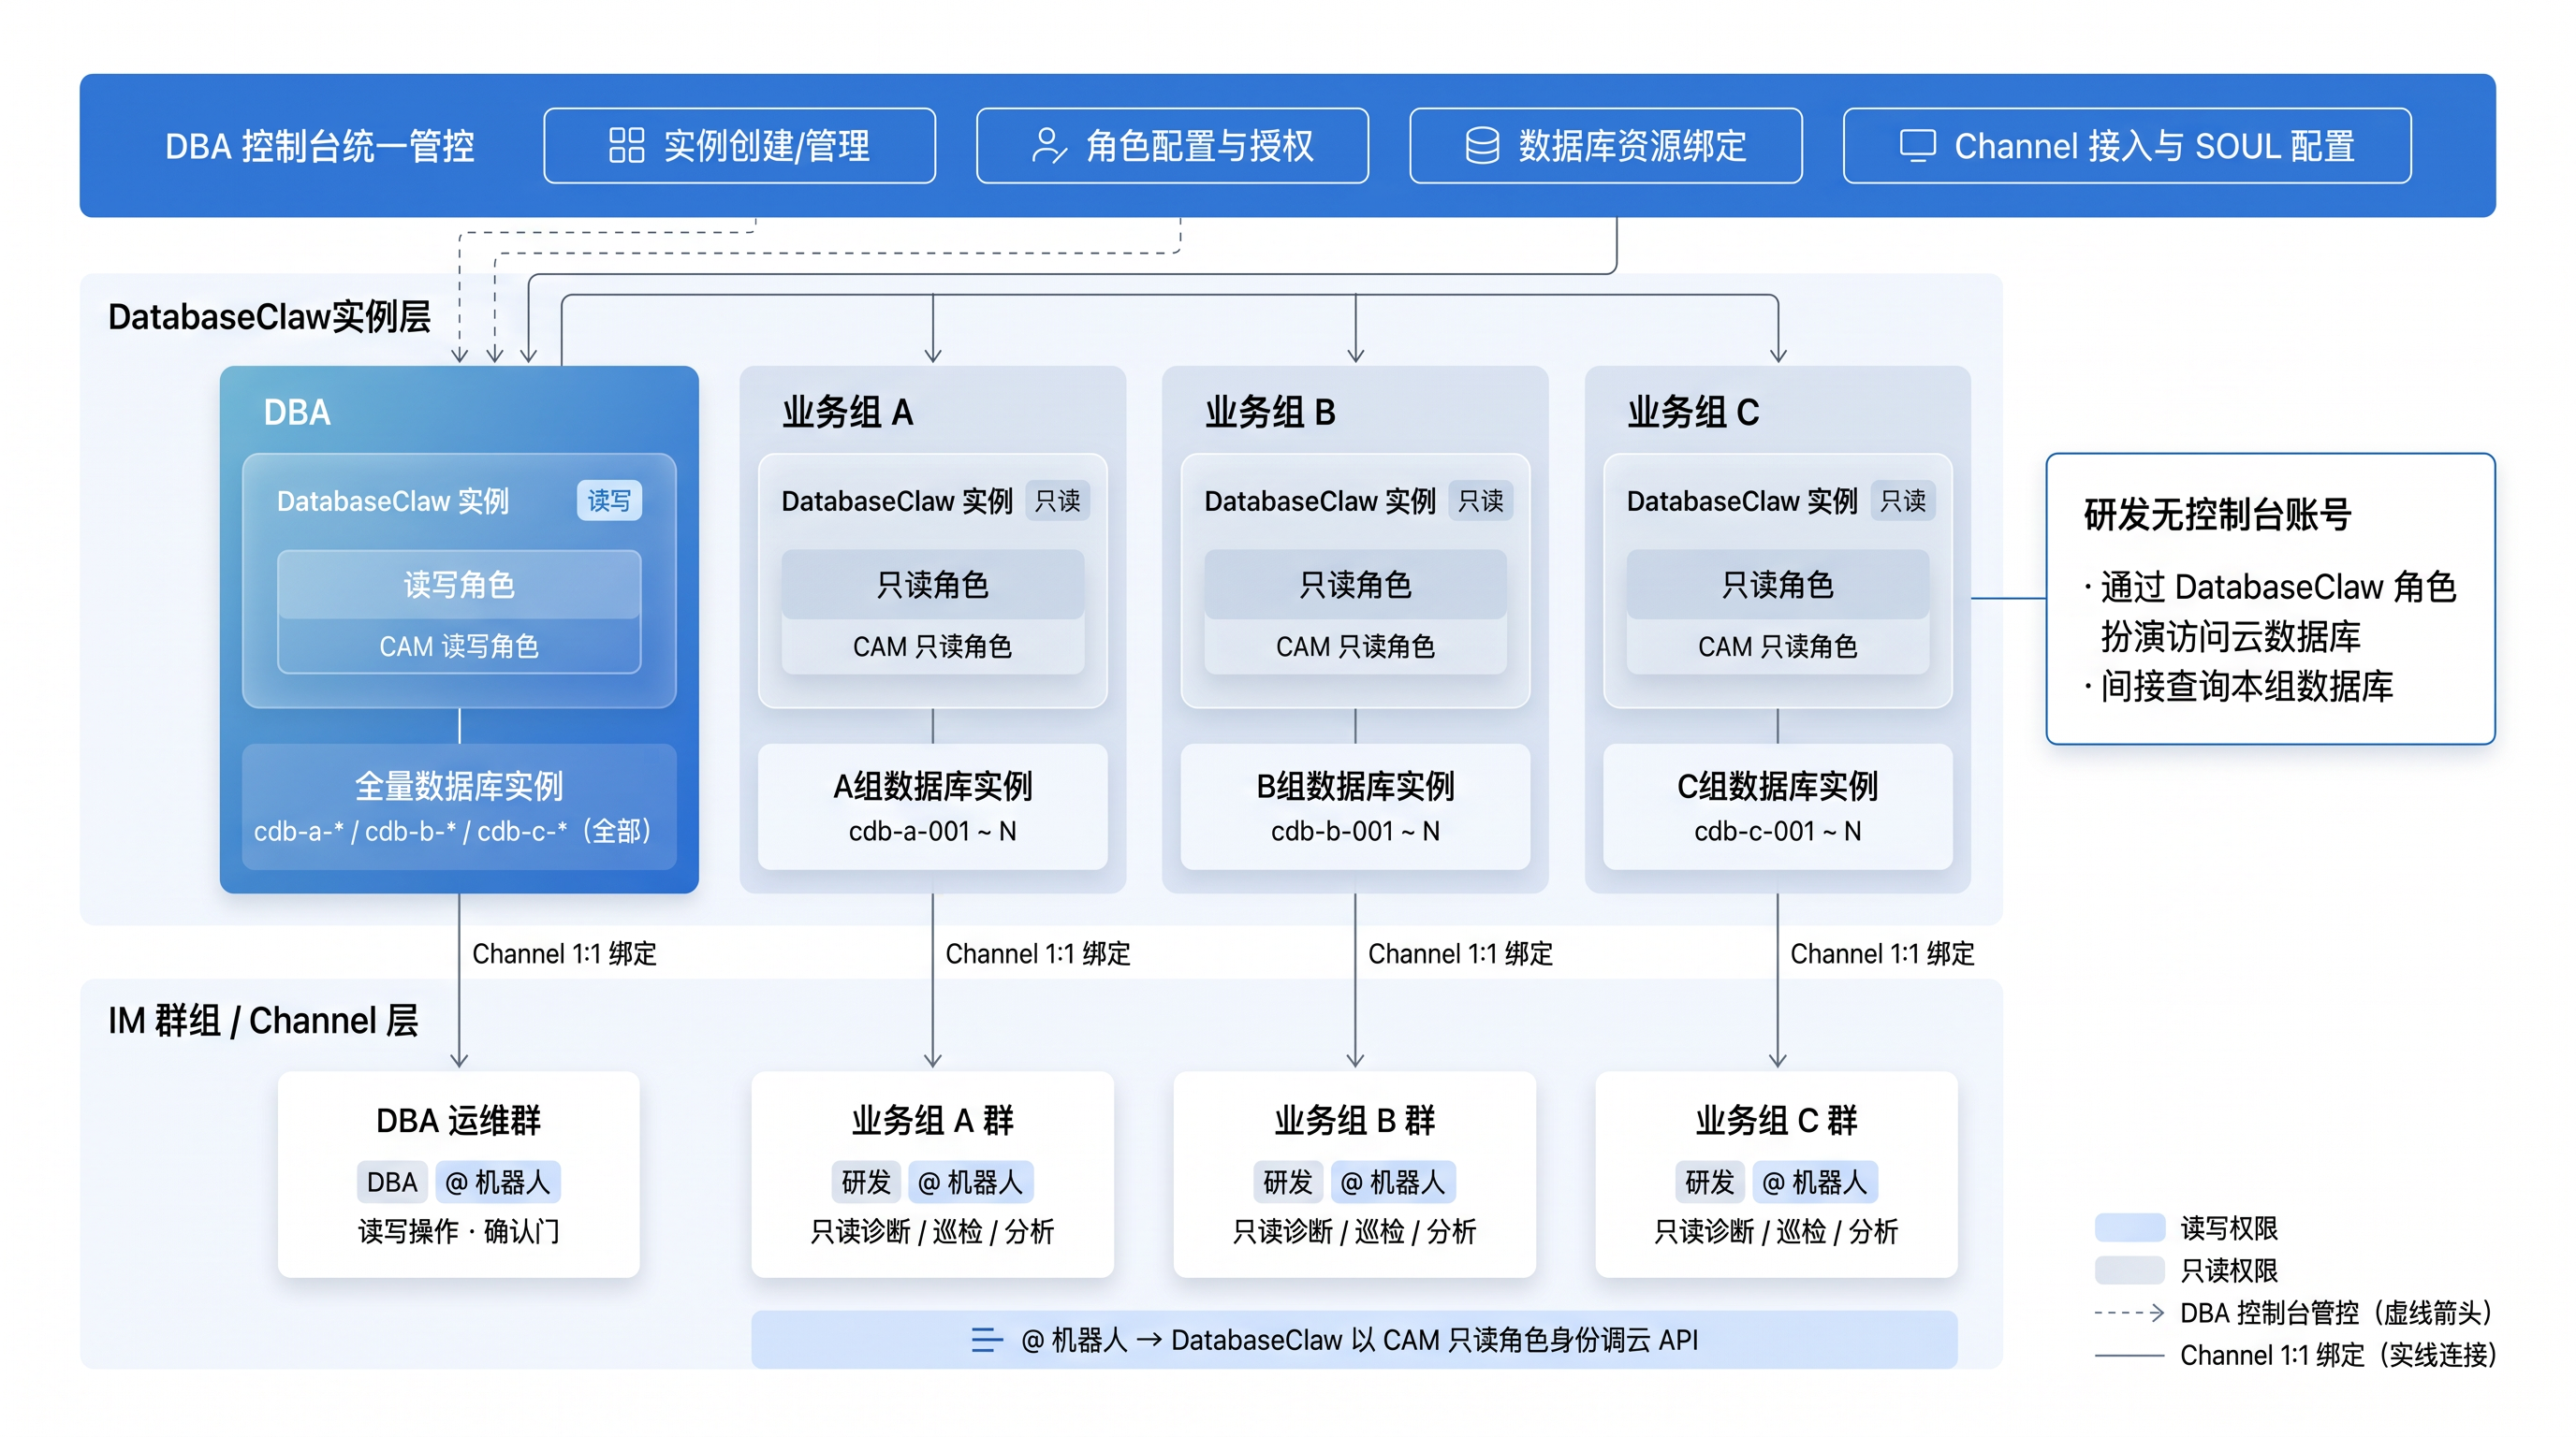The height and width of the screenshot is (1437, 2576).
Task: Click the B组数据库实例 title
Action: 1355,787
